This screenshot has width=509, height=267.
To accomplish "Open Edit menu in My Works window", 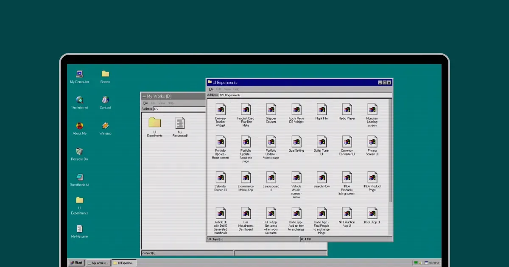I will coord(153,103).
